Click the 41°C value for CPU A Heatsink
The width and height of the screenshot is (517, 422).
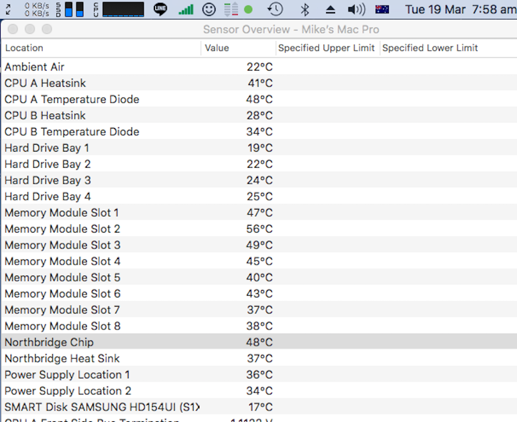tap(260, 83)
